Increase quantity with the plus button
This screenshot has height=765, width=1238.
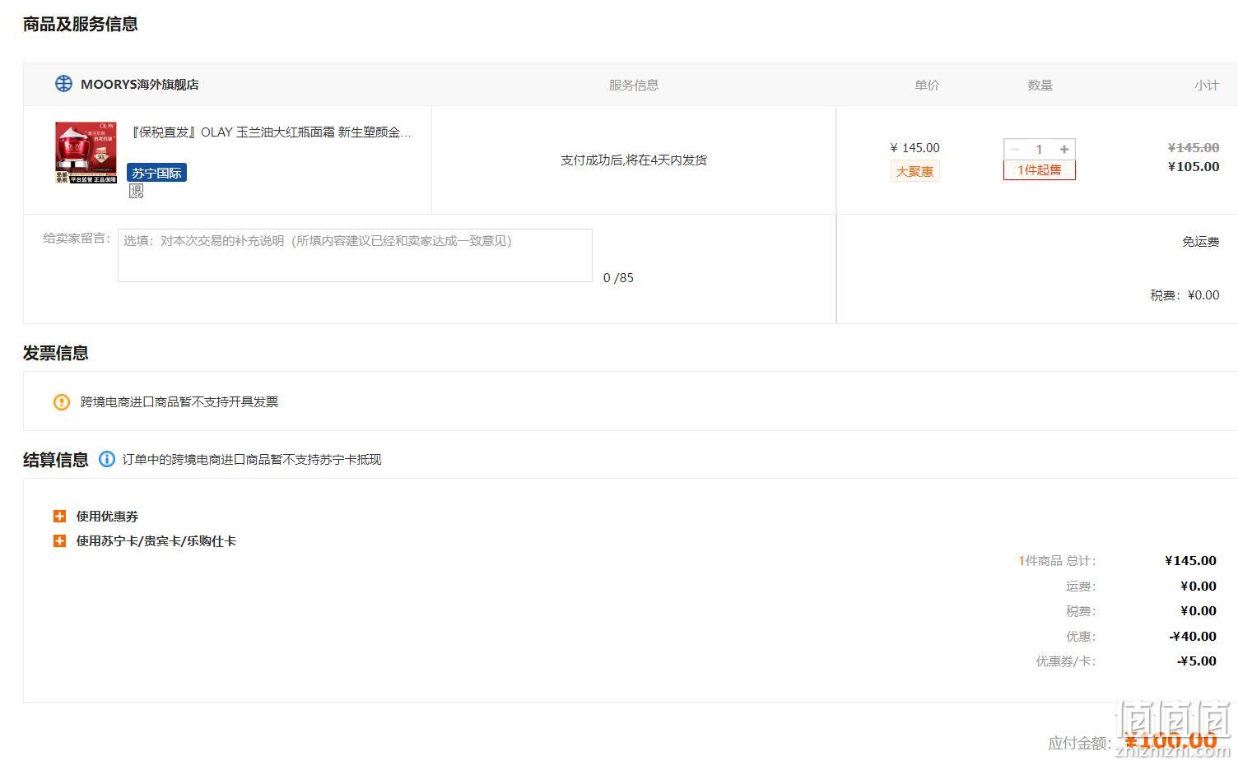1064,149
